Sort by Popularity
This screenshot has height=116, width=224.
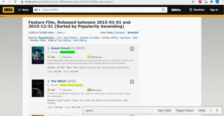pyautogui.click(x=46, y=38)
